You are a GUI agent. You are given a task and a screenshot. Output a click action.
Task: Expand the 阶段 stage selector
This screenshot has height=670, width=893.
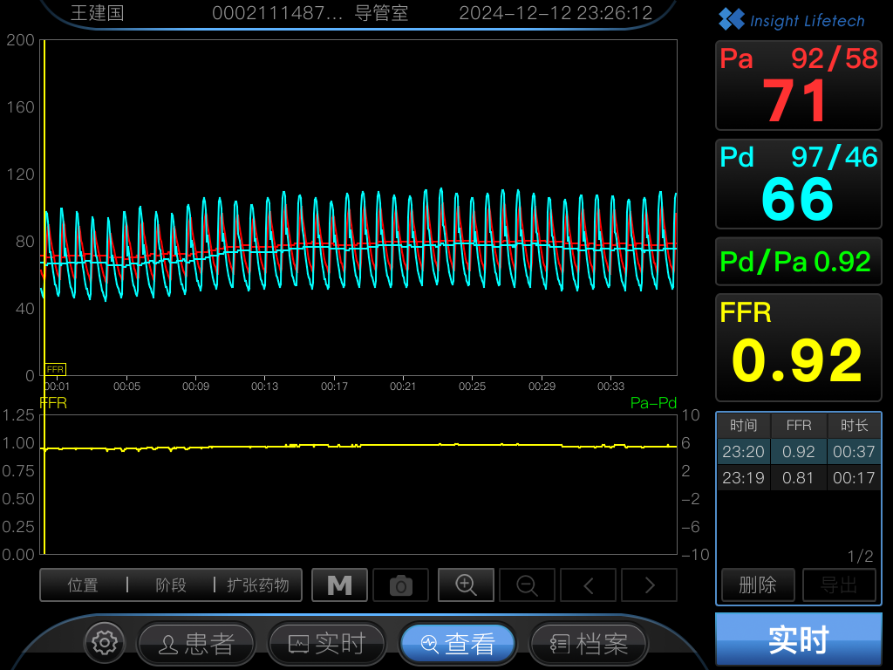171,585
